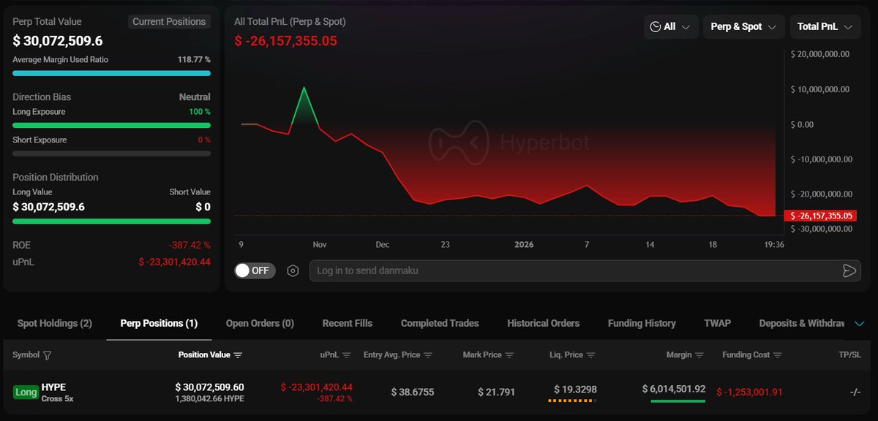Click the send danmaku paper-plane icon
The height and width of the screenshot is (421, 878).
click(849, 270)
